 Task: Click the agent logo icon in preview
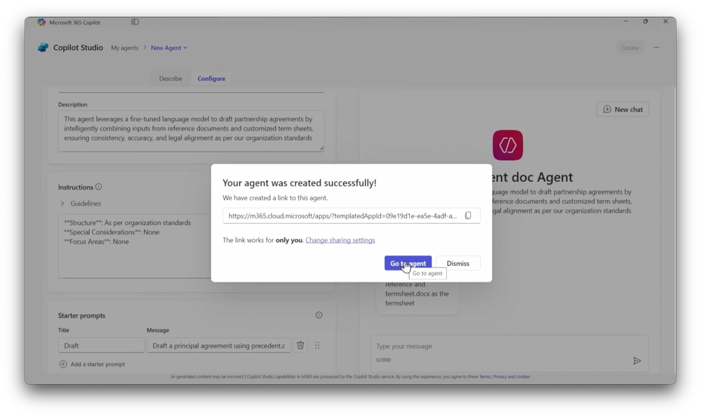click(x=508, y=145)
